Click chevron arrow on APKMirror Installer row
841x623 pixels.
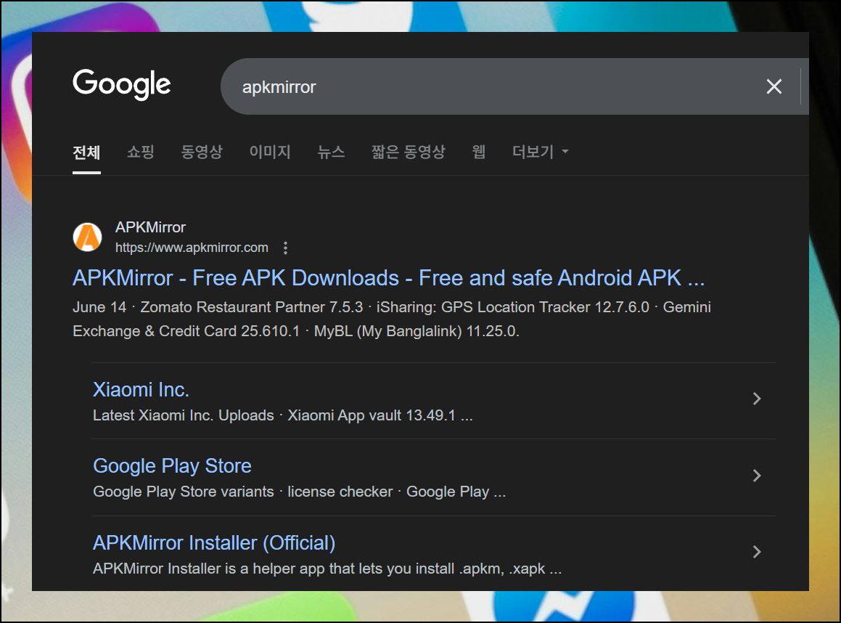pos(757,552)
